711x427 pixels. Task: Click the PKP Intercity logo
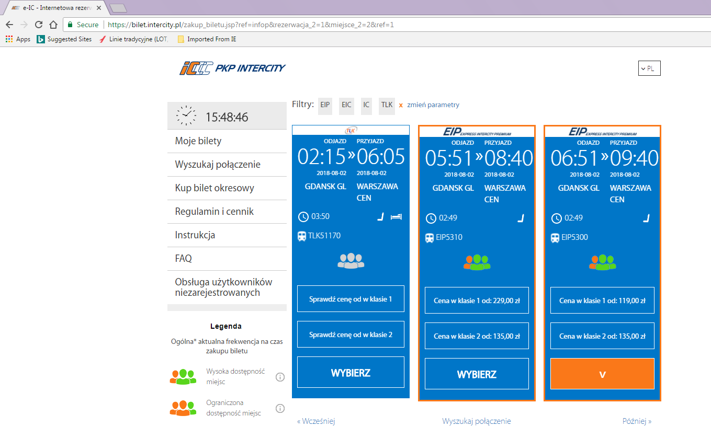coord(232,68)
